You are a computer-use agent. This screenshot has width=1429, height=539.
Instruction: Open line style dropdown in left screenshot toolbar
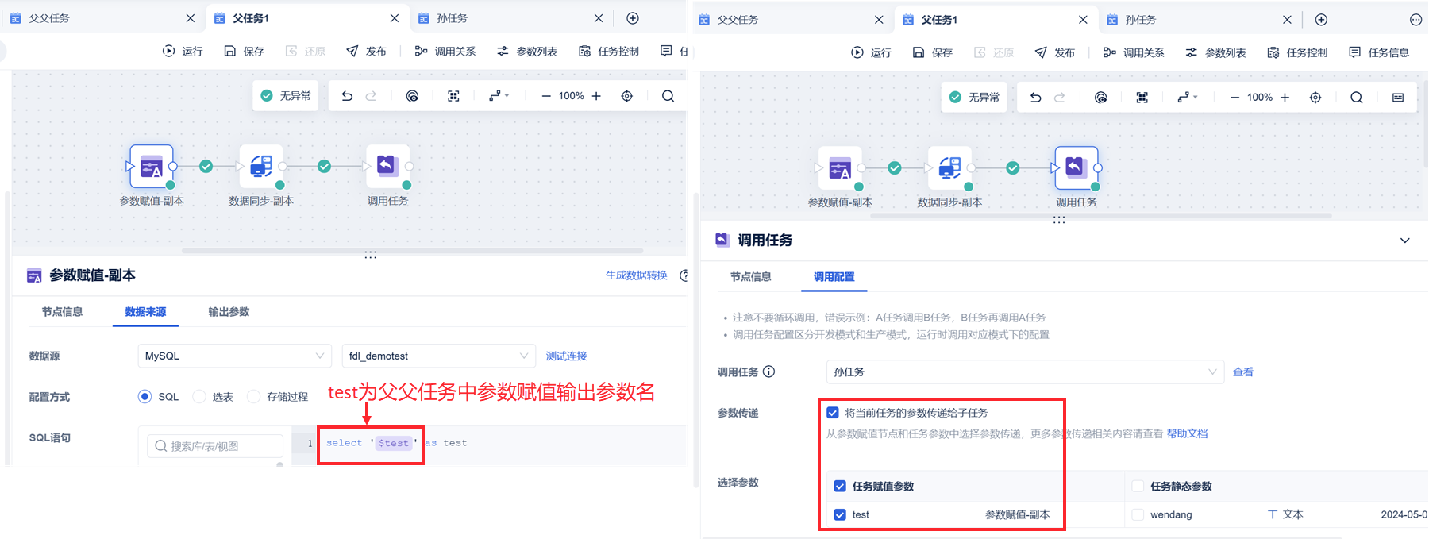[x=499, y=96]
